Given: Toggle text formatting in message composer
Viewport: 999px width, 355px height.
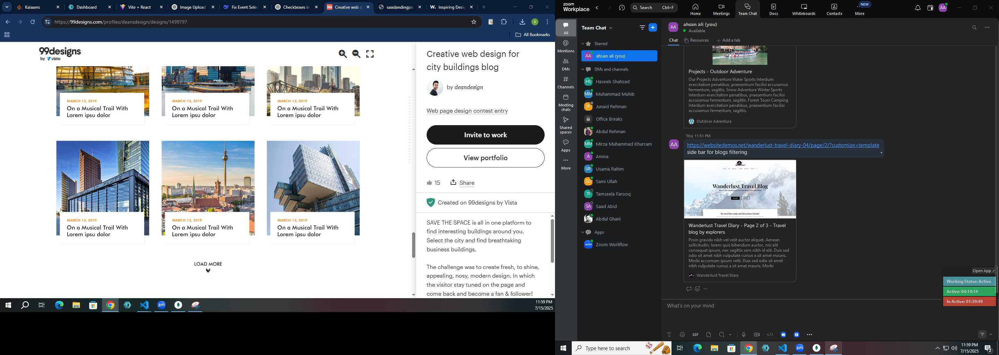Looking at the screenshot, I should (x=669, y=335).
